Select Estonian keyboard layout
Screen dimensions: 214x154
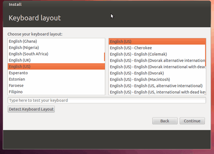coord(17,79)
